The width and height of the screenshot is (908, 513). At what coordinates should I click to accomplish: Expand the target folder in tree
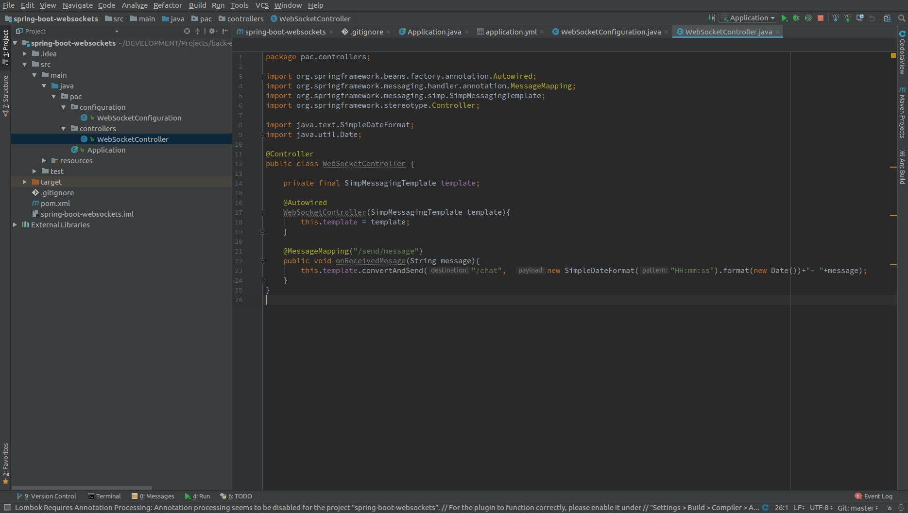(25, 182)
